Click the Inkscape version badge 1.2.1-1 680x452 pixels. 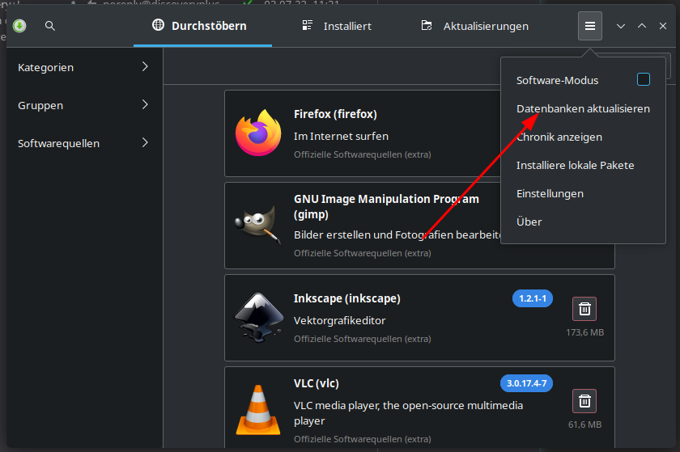coord(533,298)
